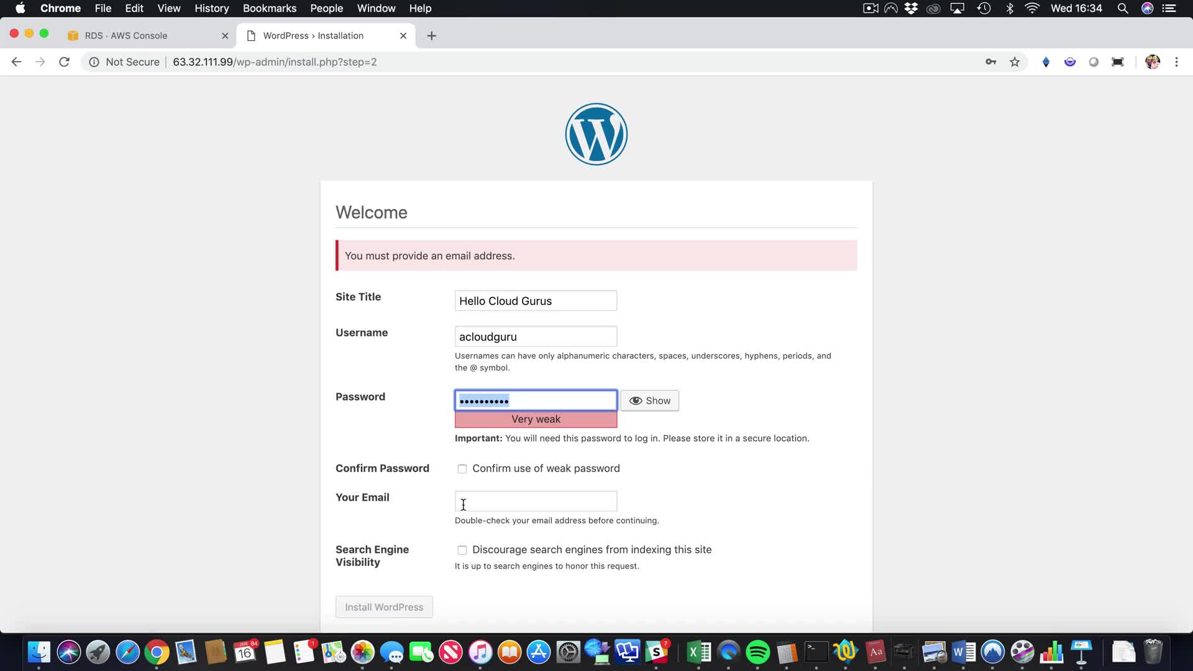
Task: Bookmark page with the star icon
Action: pyautogui.click(x=1015, y=62)
